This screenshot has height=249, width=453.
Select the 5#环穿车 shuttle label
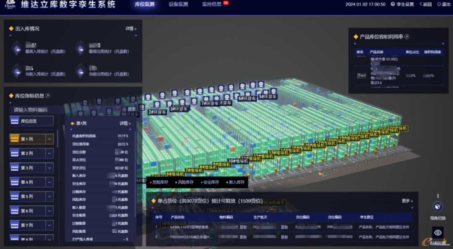coord(268,96)
